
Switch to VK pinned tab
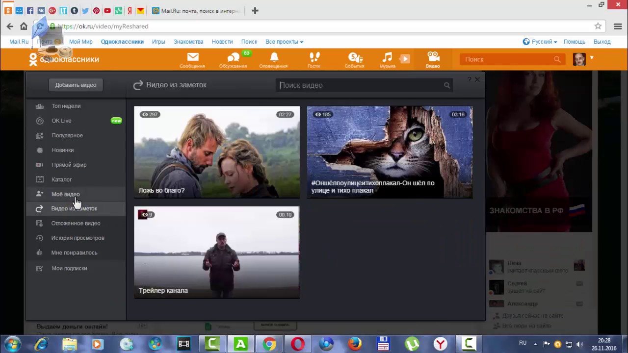tap(41, 10)
